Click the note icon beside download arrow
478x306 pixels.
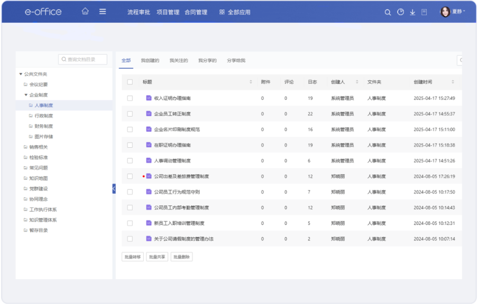click(424, 12)
